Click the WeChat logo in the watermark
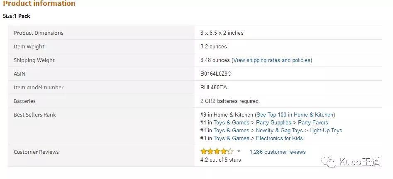This screenshot has width=393, height=179. pos(331,162)
